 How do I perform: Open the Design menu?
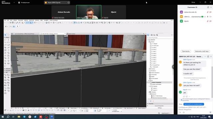(15, 20)
